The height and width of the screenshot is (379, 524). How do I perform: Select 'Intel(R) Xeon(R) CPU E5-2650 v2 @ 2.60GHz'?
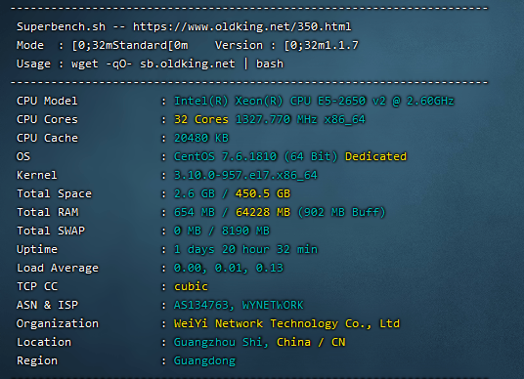tap(314, 101)
